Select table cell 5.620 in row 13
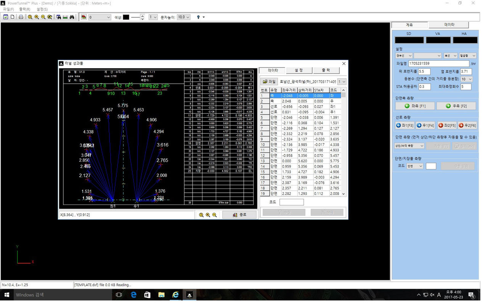 coord(305,161)
